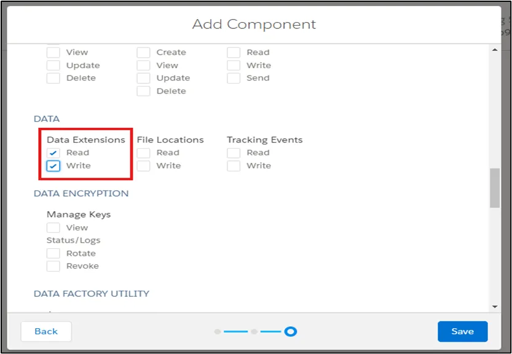The image size is (512, 354).
Task: Check Update in the second permission column
Action: click(x=143, y=78)
